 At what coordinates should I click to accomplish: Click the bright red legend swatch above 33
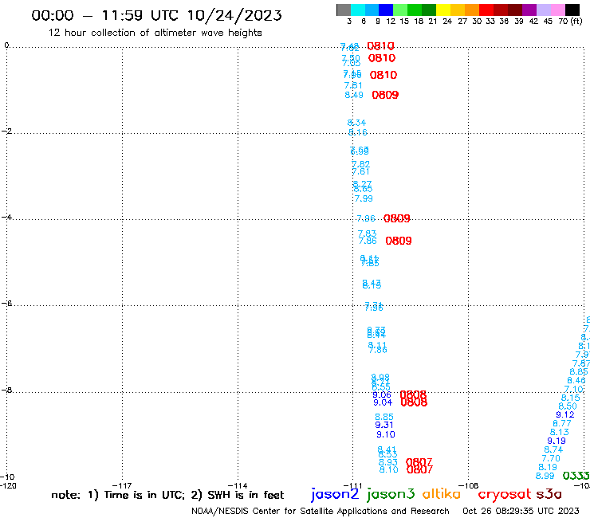click(x=486, y=10)
